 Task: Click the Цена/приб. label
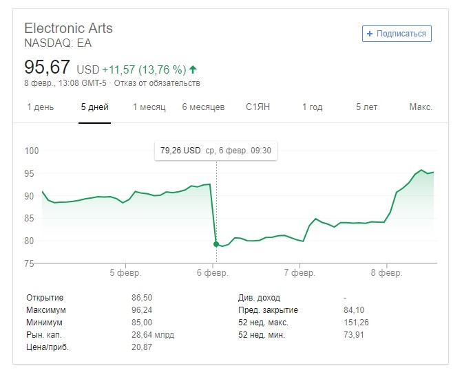[x=48, y=347]
